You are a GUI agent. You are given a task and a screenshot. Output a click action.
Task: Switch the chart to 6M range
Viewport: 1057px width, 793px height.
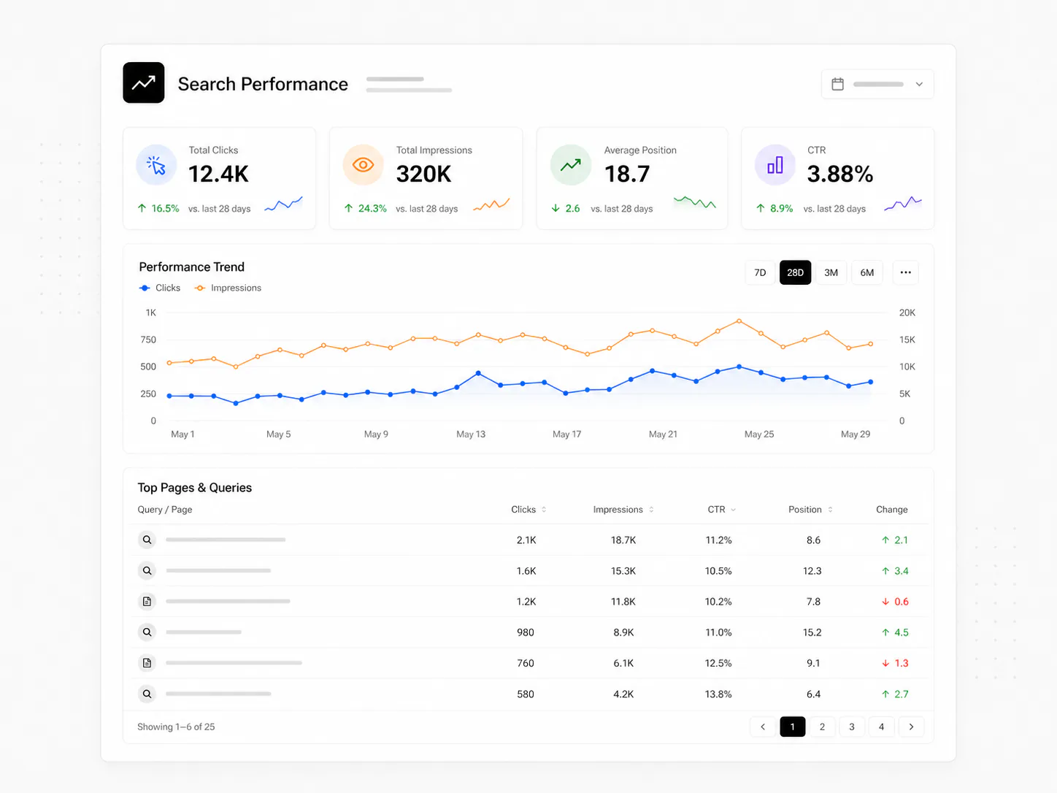coord(867,272)
